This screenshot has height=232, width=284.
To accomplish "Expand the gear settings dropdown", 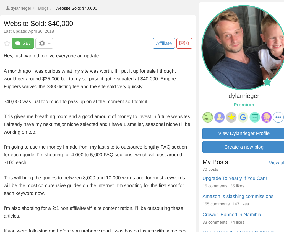I will [x=44, y=43].
